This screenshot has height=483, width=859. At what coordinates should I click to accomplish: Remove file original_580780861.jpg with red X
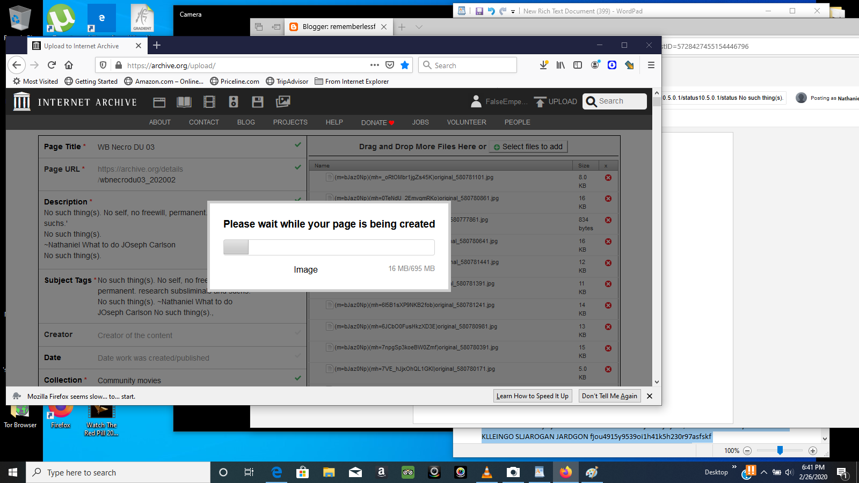click(x=608, y=199)
